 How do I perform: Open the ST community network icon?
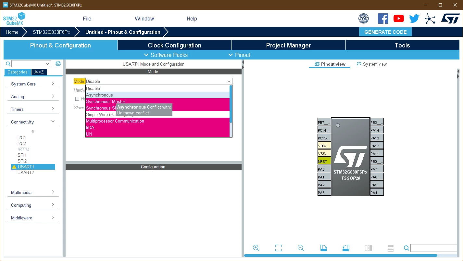(430, 19)
